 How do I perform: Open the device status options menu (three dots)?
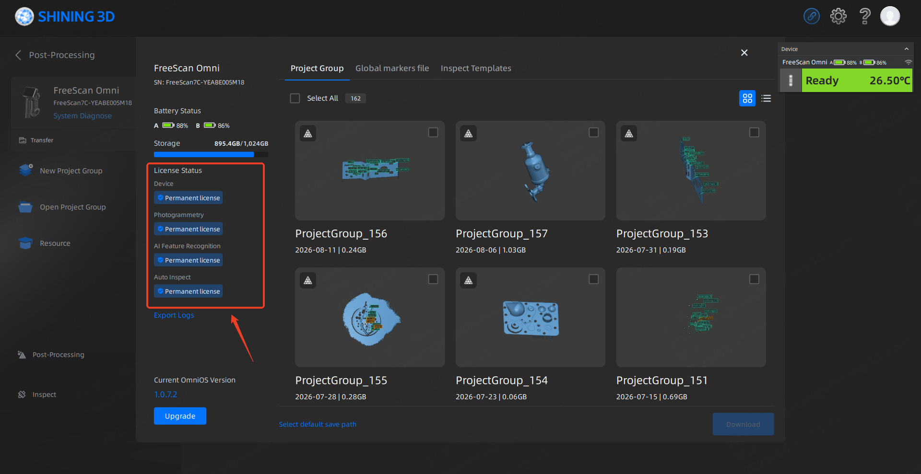tap(791, 81)
